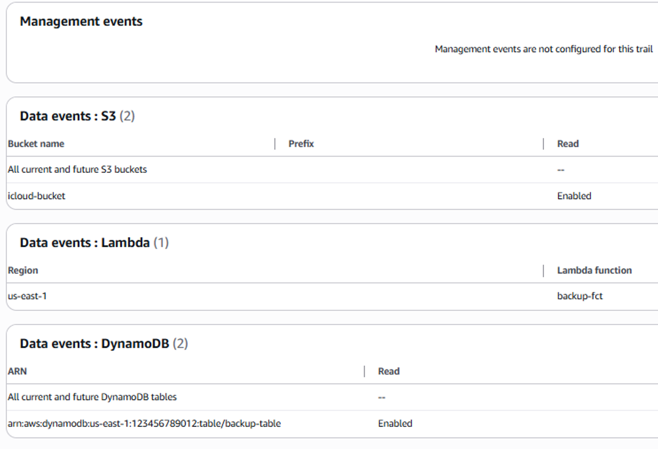Screen dimensions: 658x449
Task: Click the Lambda function column header
Action: (594, 270)
